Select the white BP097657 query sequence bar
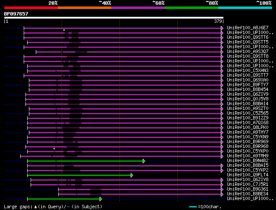Screen dimensions: 276x210 (114, 18)
